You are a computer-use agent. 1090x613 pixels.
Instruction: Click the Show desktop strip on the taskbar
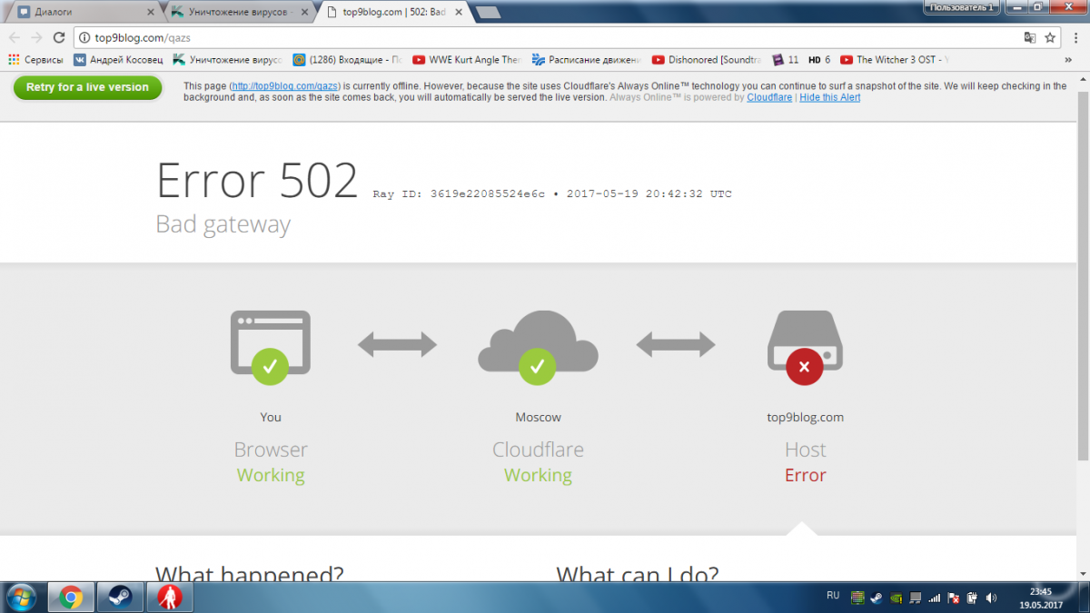[1083, 598]
